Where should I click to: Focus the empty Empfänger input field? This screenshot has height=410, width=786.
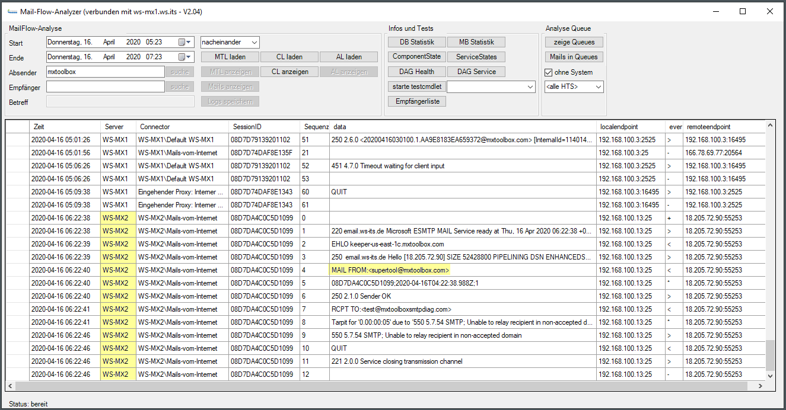pyautogui.click(x=105, y=87)
